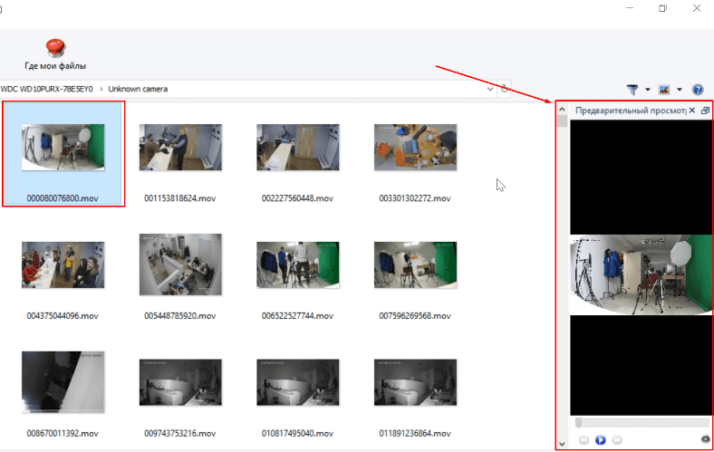Click file name text 003301302272.mov
Viewport: 714px width, 452px height.
pos(415,198)
